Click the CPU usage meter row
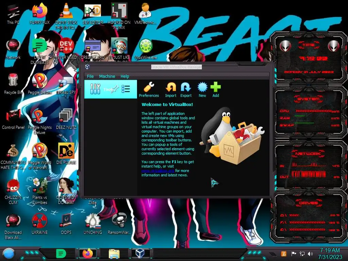This screenshot has width=348, height=261. pos(309,111)
